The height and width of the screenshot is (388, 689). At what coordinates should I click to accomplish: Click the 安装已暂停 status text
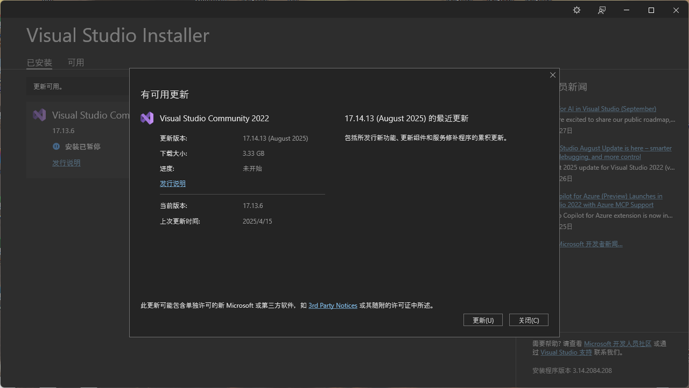83,147
